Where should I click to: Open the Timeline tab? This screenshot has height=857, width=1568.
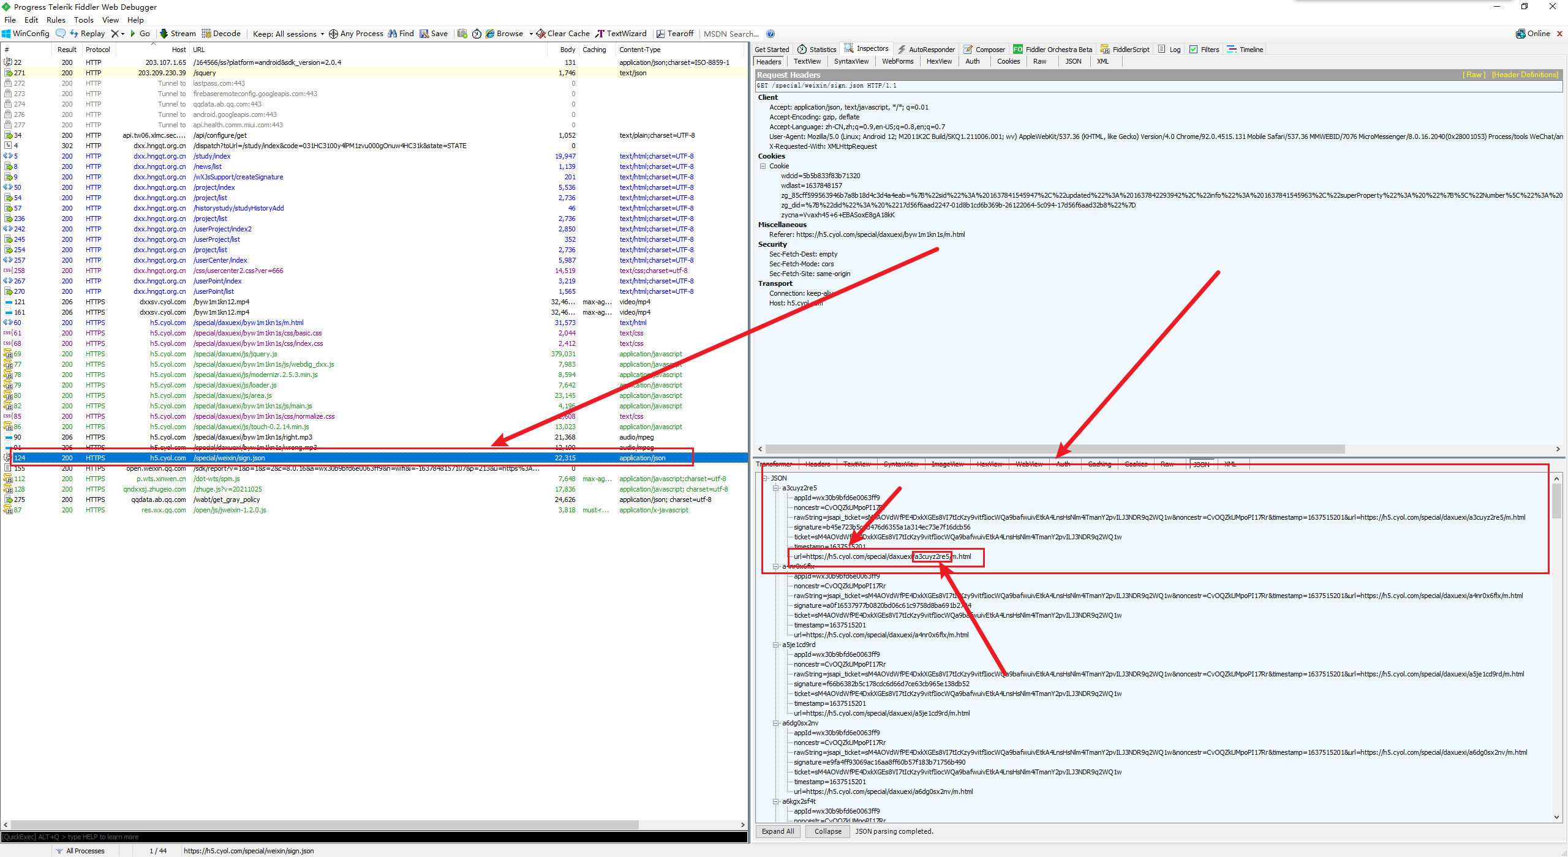coord(1245,50)
